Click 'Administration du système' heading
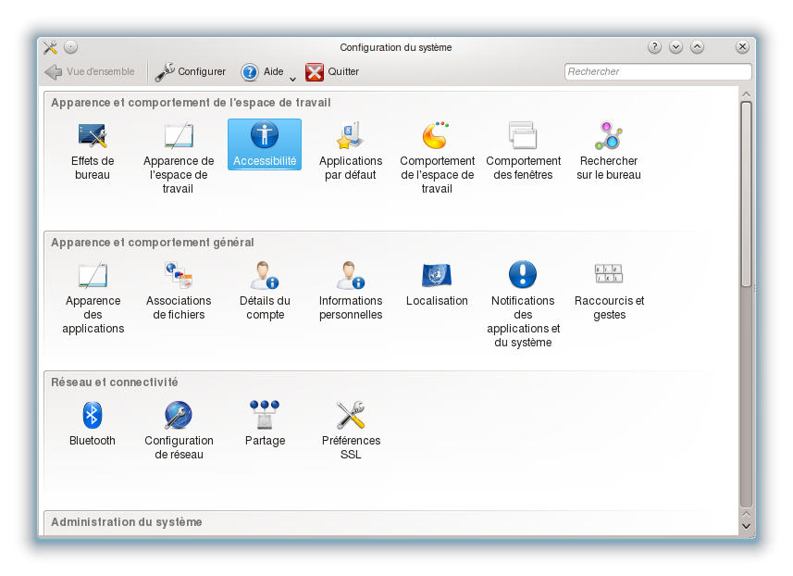Viewport: 793px width, 576px height. [x=127, y=522]
